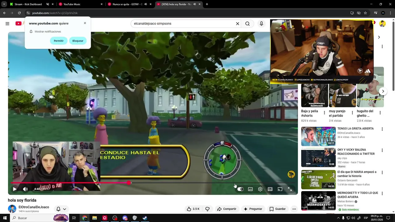395x222 pixels.
Task: Show hidden tray icons
Action: point(338,218)
